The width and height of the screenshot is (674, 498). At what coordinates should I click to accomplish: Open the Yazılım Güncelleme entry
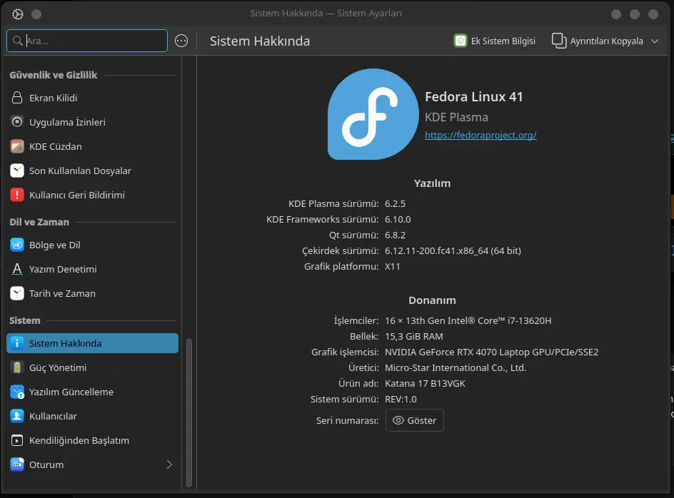click(92, 392)
